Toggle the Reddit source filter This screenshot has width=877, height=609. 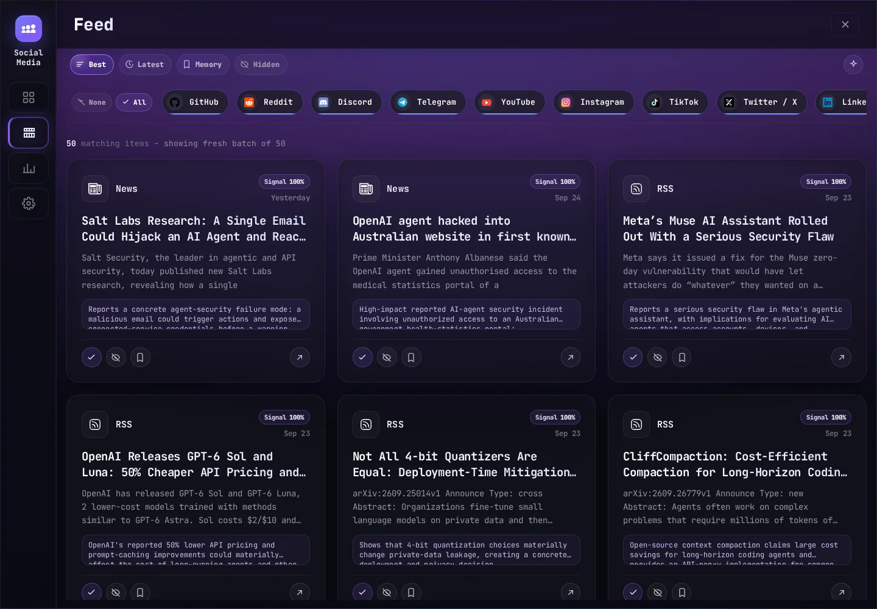269,102
